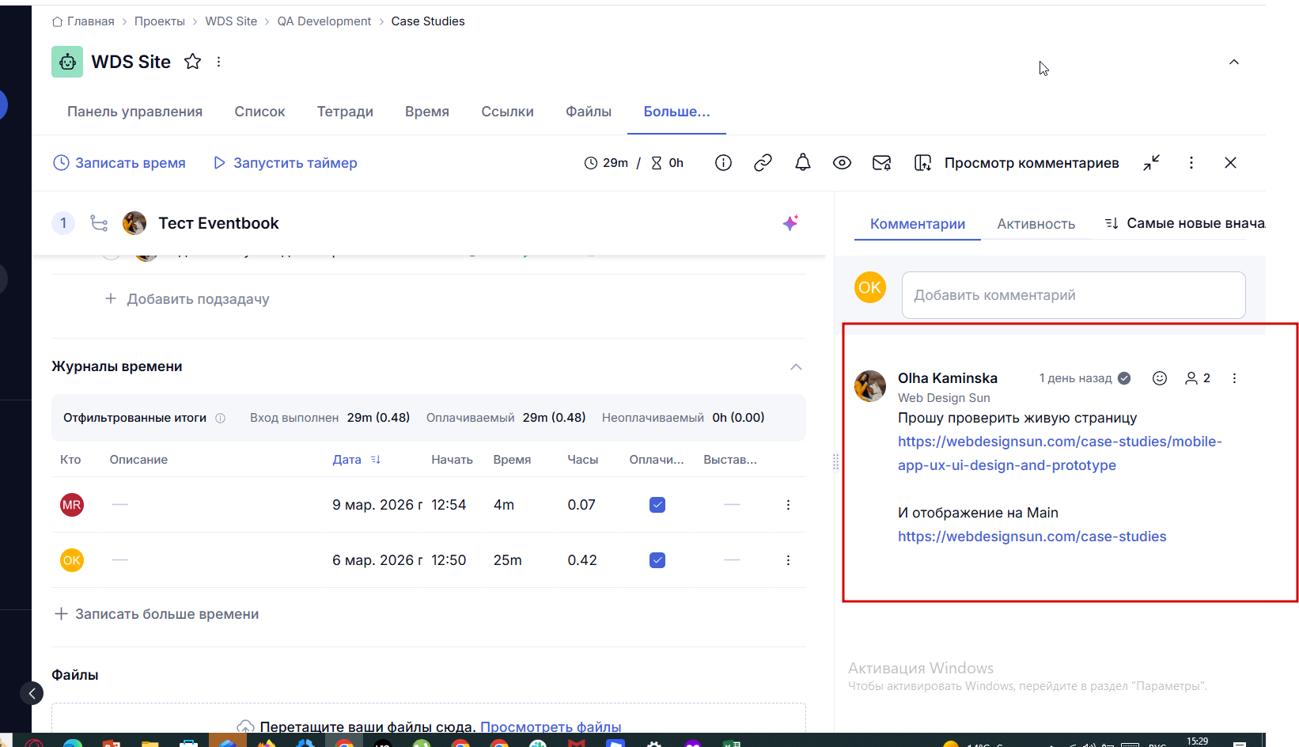Copy task link via chain icon

pos(763,163)
